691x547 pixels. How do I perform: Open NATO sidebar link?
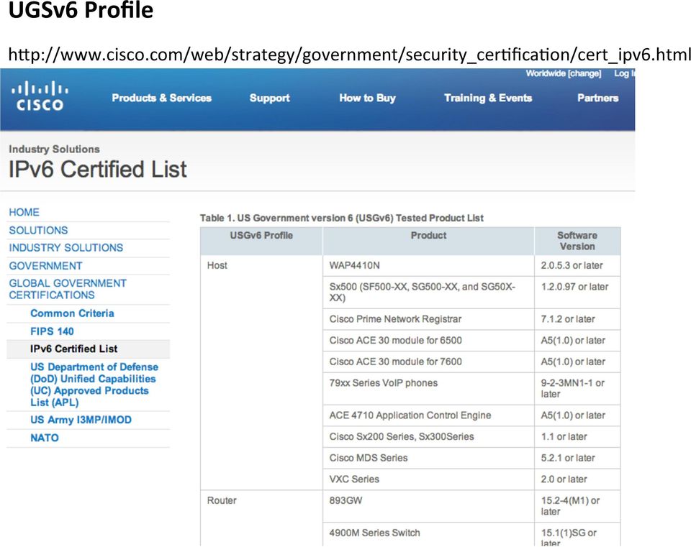(x=45, y=438)
